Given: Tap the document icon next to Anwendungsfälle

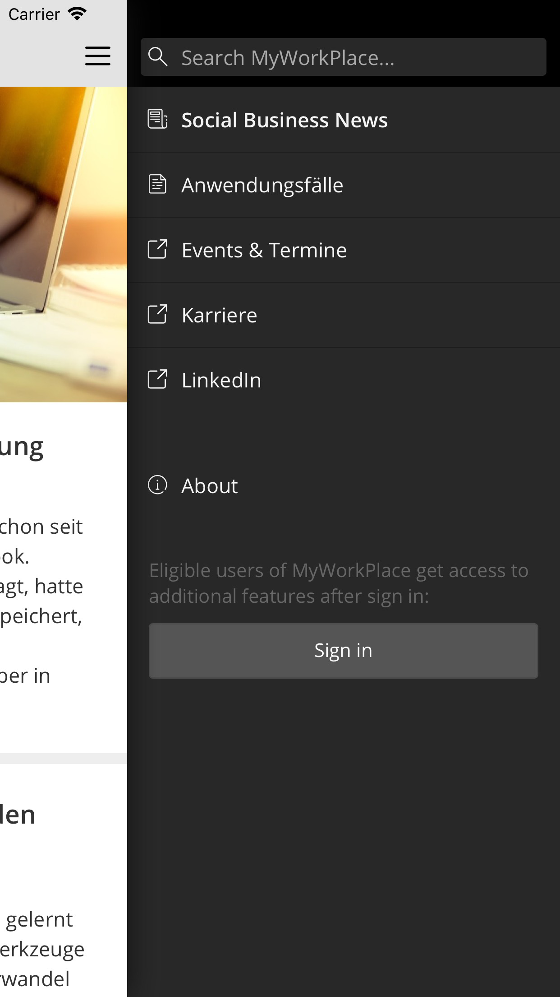Looking at the screenshot, I should (157, 184).
